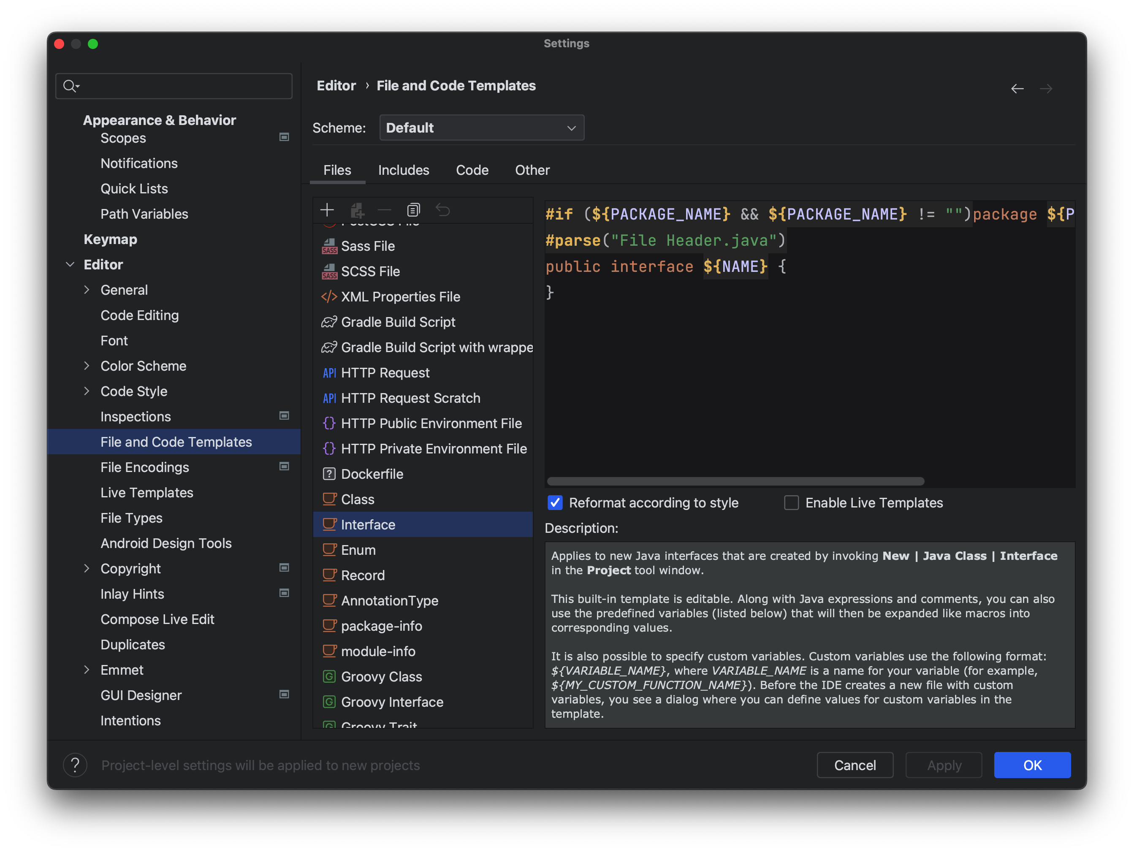Click into the settings search field

tap(174, 86)
